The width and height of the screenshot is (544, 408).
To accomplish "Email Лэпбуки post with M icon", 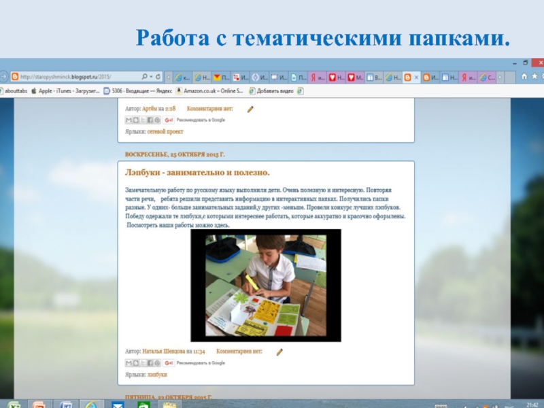I will [x=129, y=363].
